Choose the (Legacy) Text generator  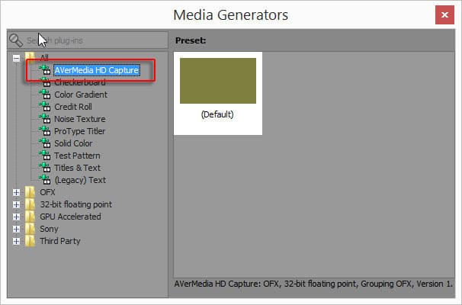(80, 180)
